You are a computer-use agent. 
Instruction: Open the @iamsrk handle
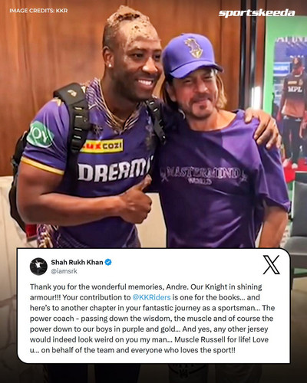(x=64, y=271)
